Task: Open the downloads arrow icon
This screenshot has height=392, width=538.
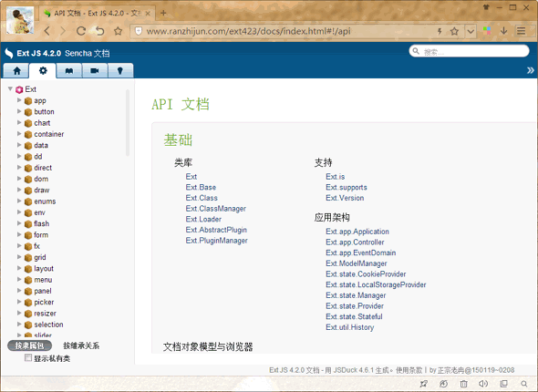Action: (x=503, y=31)
